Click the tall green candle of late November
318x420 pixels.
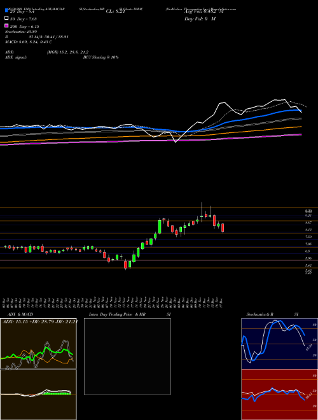pos(160,227)
